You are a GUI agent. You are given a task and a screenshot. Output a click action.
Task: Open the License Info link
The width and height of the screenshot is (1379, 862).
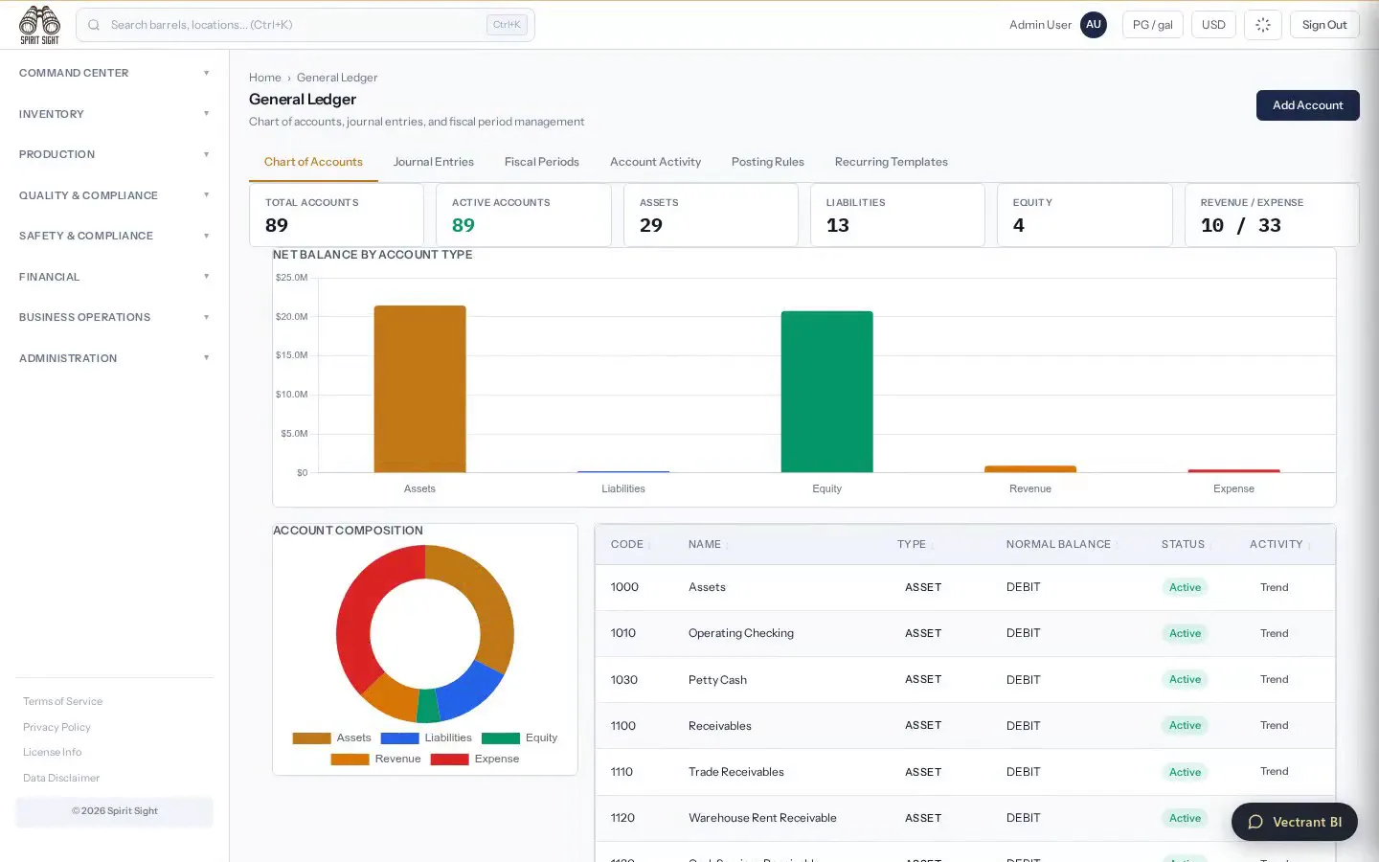52,752
